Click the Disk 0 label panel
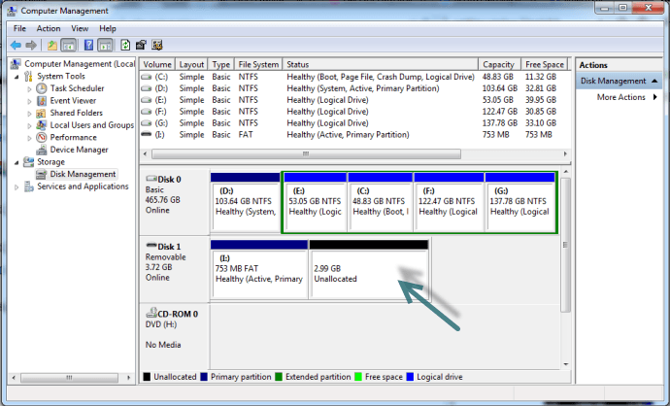Screen dimensions: 670x406 click(x=175, y=202)
